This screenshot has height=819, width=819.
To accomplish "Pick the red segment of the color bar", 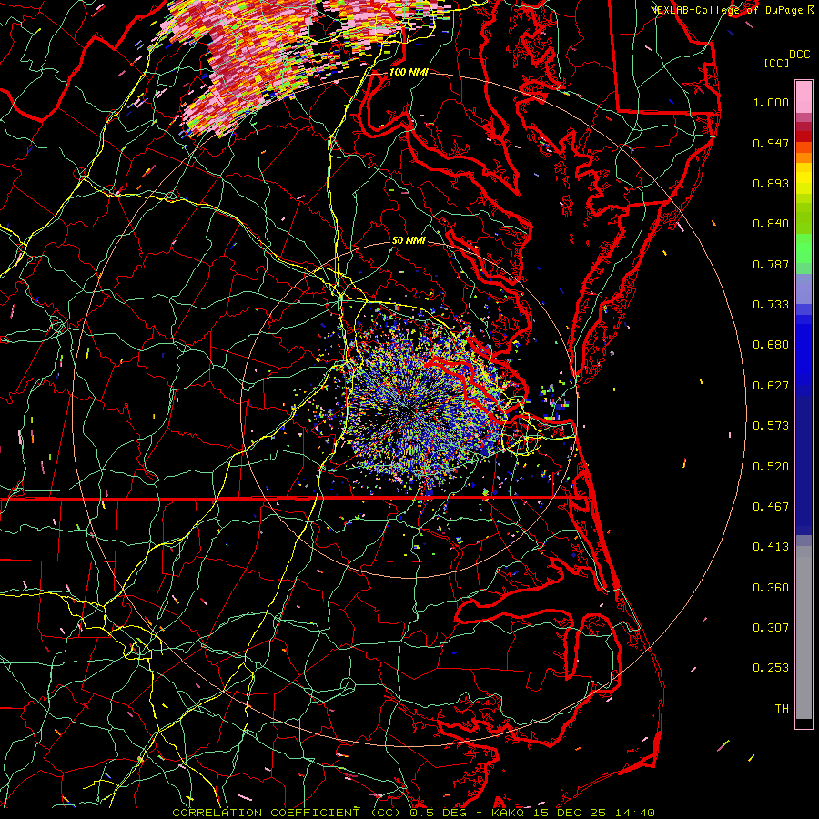I will (x=804, y=136).
